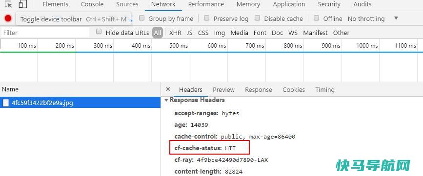The height and width of the screenshot is (176, 423).
Task: Filter requests by XHR type
Action: click(x=175, y=33)
